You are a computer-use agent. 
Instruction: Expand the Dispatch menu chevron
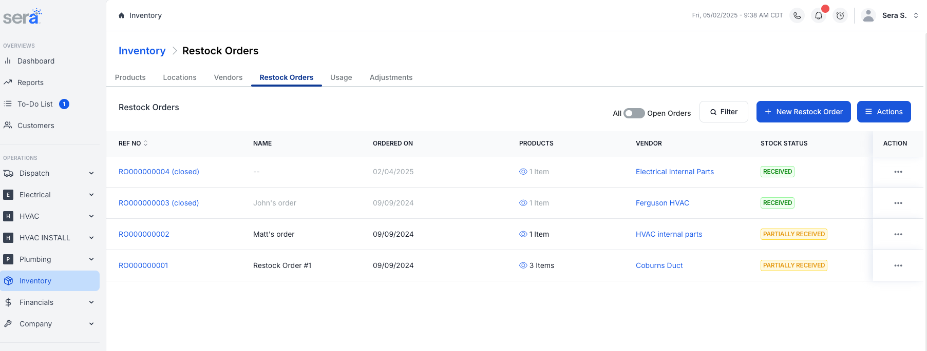91,173
